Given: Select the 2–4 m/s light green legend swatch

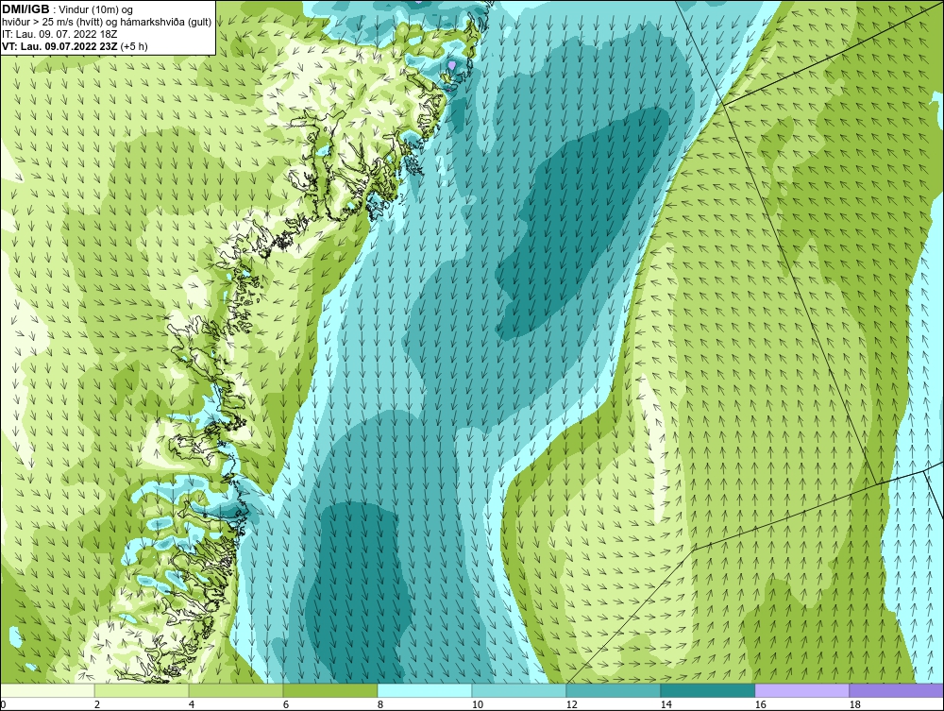Looking at the screenshot, I should click(x=142, y=690).
